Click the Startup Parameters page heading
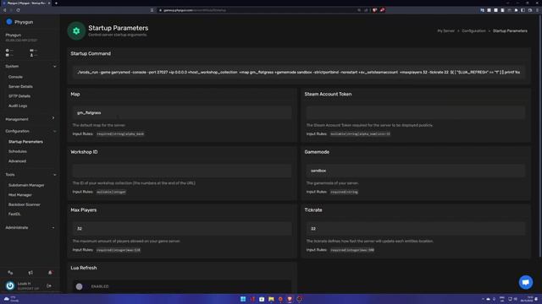 click(x=119, y=28)
